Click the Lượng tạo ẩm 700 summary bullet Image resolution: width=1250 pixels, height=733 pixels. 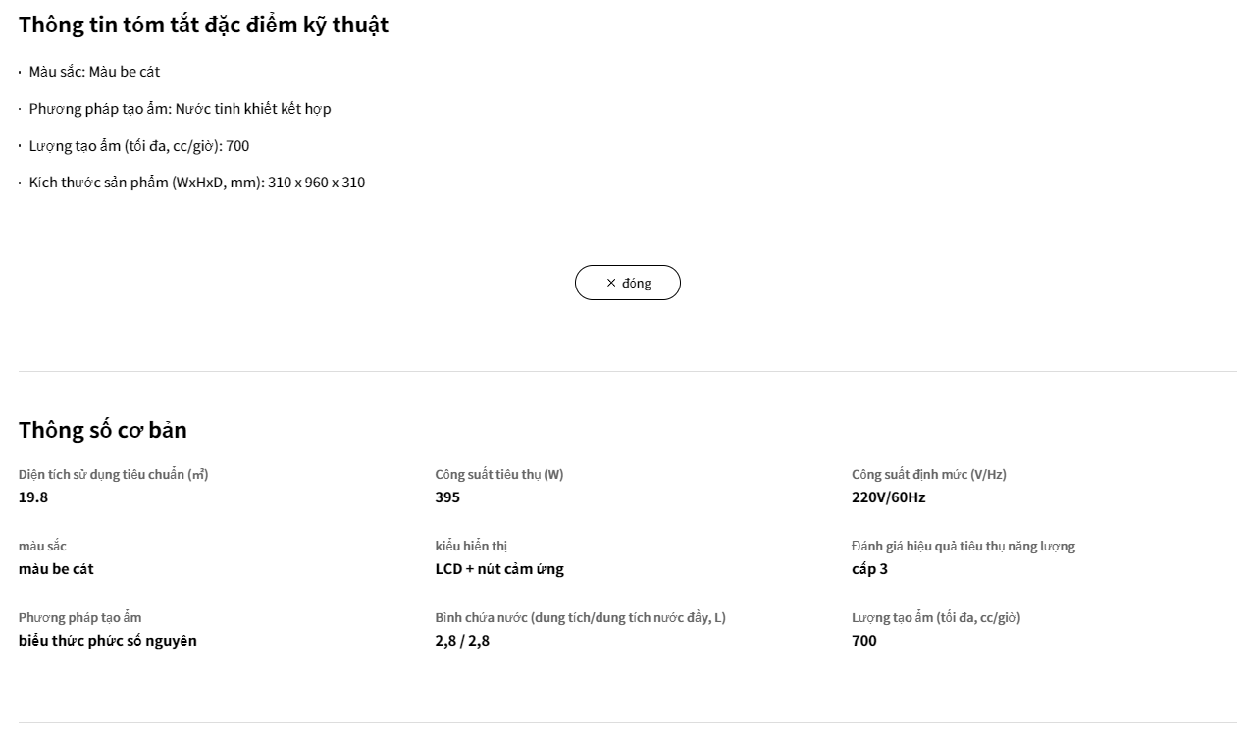click(x=138, y=146)
